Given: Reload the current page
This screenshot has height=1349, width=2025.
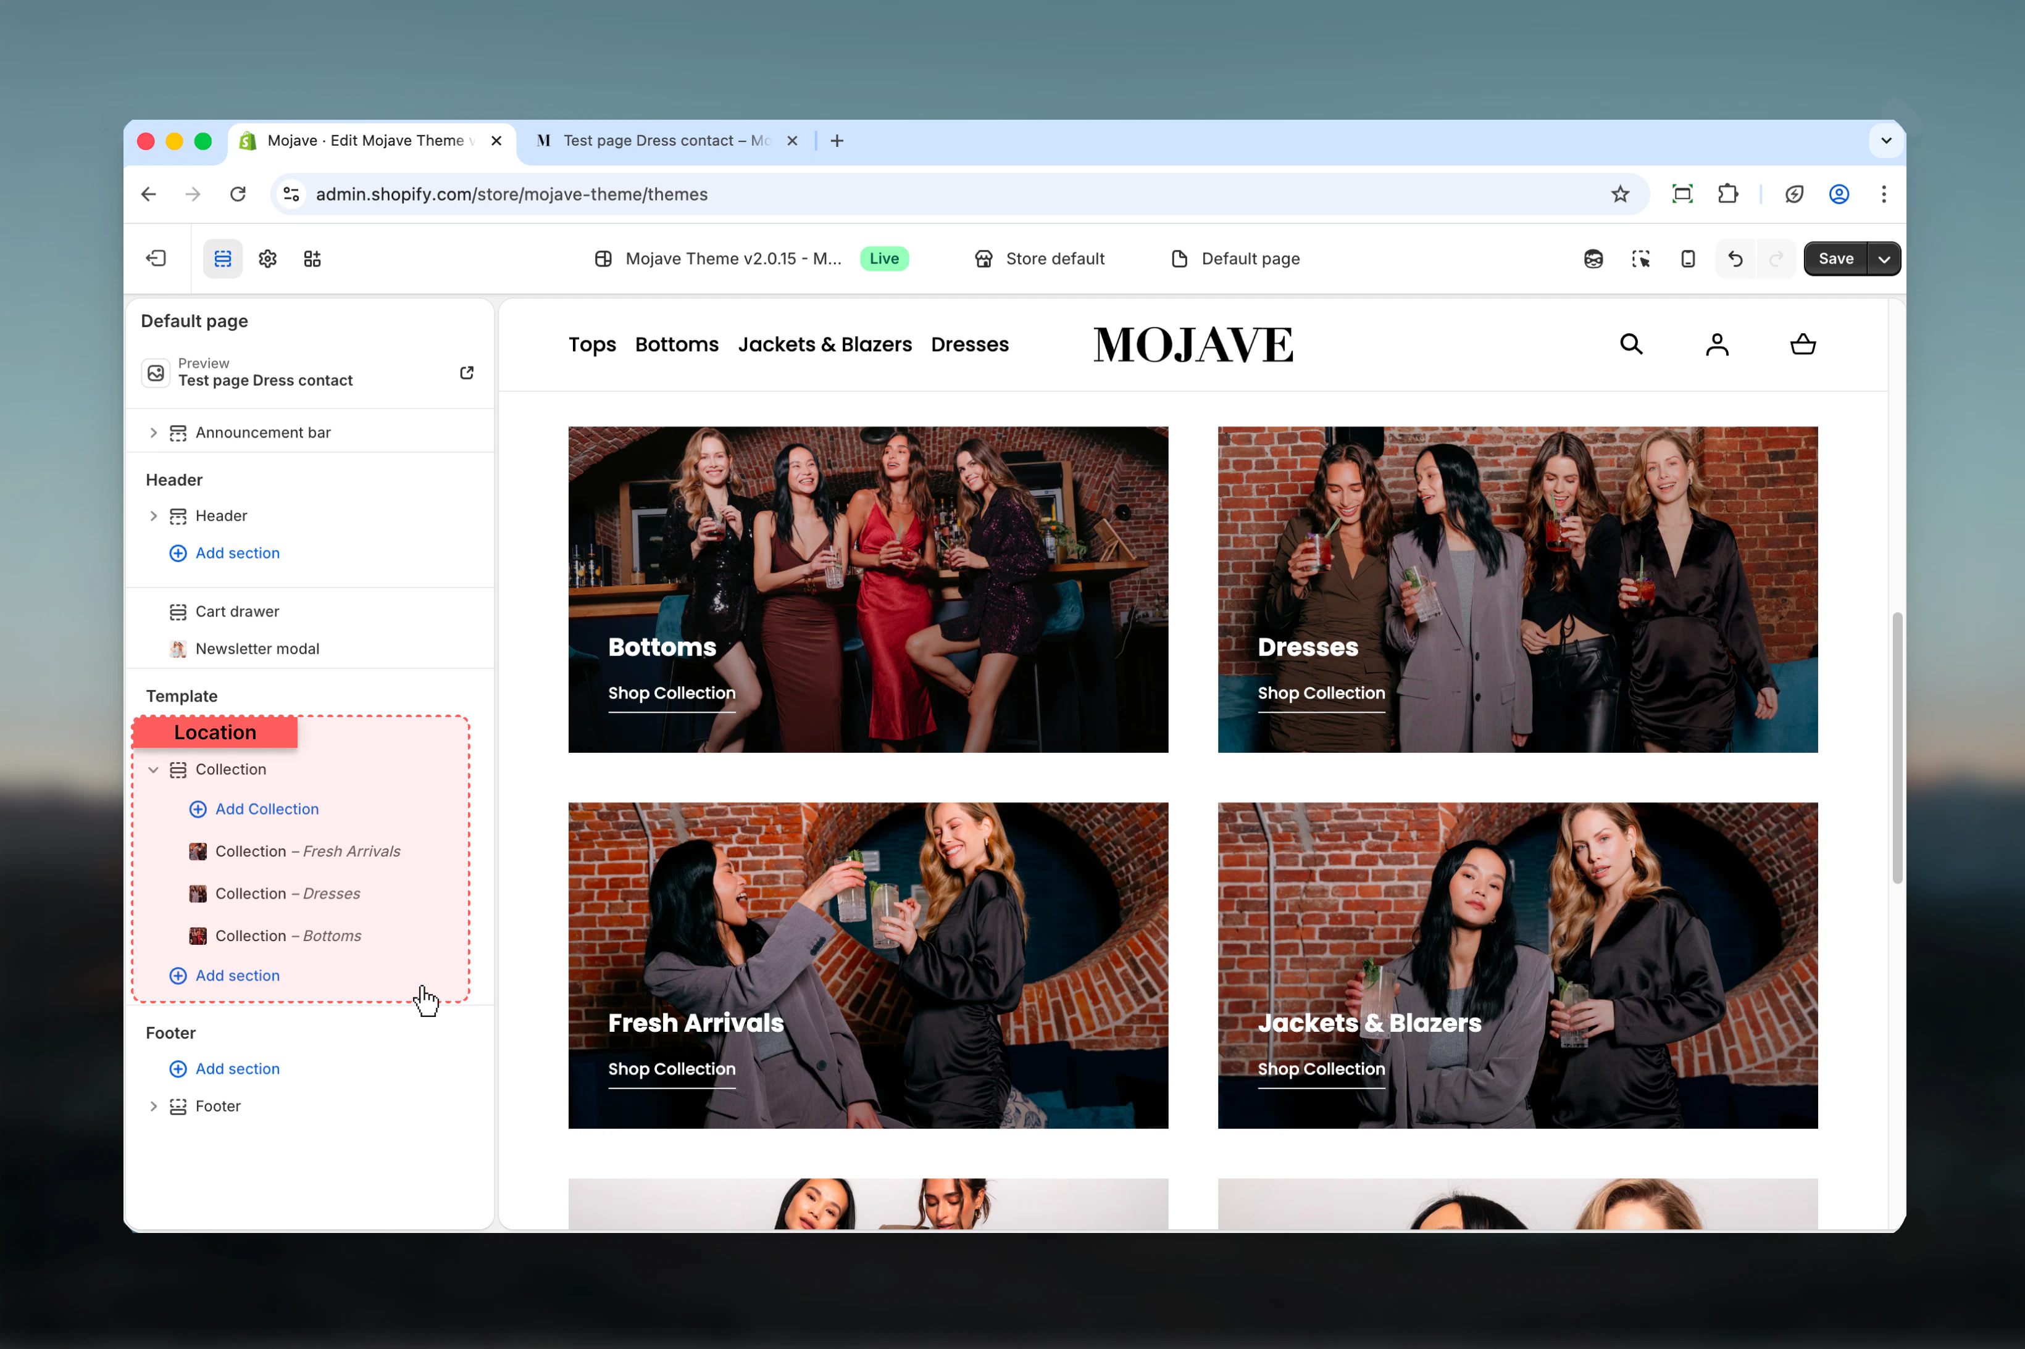Looking at the screenshot, I should pos(238,194).
